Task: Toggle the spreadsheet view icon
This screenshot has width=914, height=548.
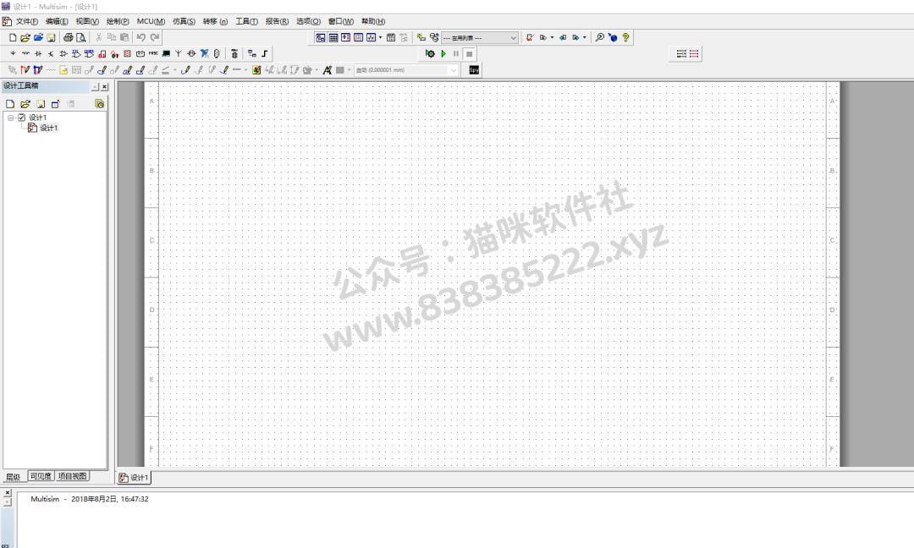Action: click(333, 37)
